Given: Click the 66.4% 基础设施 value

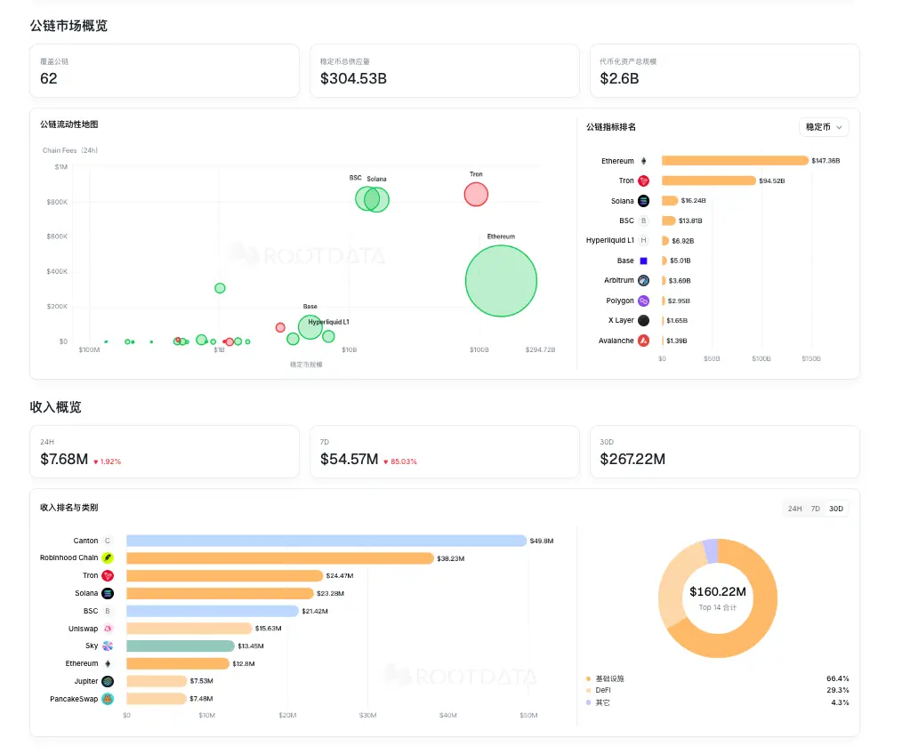Looking at the screenshot, I should [x=838, y=678].
